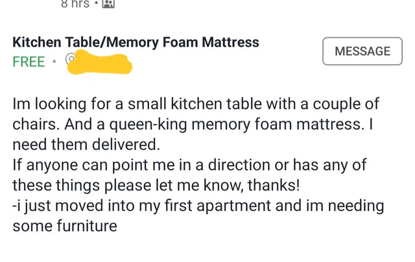Viewport: 415px width, 262px height.
Task: Click the line starting 'Im looking for a small kitchen table'
Action: 196,104
